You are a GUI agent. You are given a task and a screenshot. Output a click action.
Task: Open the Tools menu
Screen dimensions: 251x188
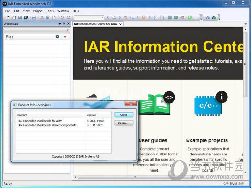point(50,11)
